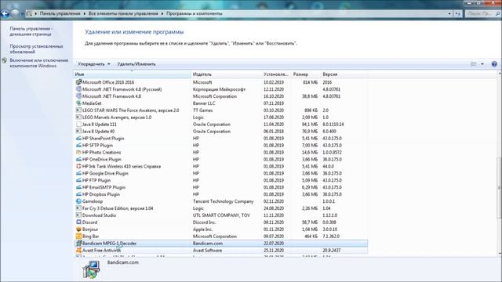Select the HP Google Drive Plugin row

click(x=221, y=173)
